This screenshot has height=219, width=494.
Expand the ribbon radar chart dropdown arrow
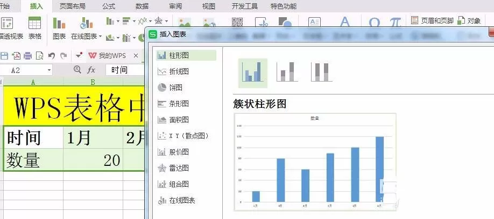(166, 21)
